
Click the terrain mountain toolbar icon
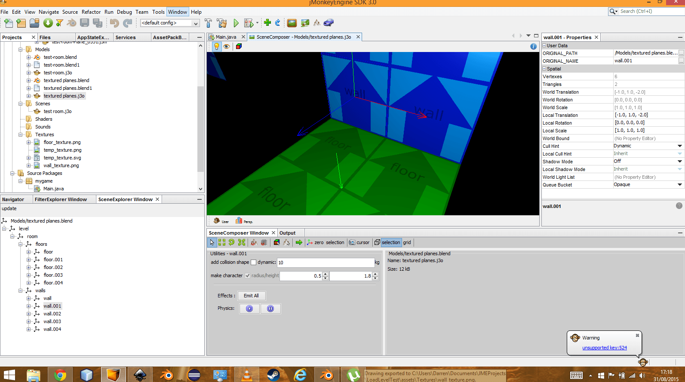point(317,23)
